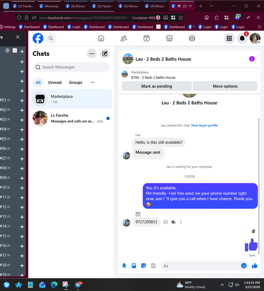Screen dimensions: 264x291
Task: Open the Friends icon in top navigation
Action: coord(124,38)
